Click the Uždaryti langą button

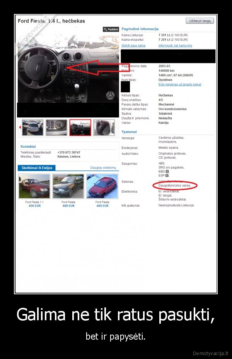click(x=200, y=21)
